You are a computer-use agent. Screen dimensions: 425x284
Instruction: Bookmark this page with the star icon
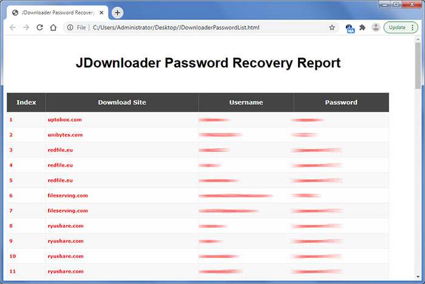331,27
